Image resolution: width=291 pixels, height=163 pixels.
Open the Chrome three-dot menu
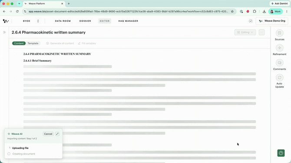tap(287, 11)
